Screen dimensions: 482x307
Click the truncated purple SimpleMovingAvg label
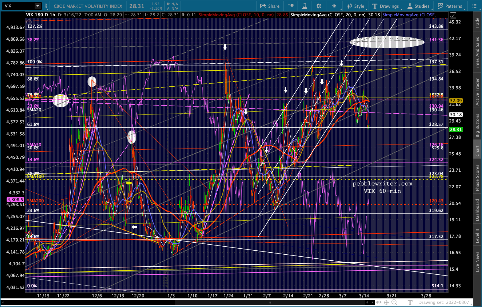[x=411, y=15]
